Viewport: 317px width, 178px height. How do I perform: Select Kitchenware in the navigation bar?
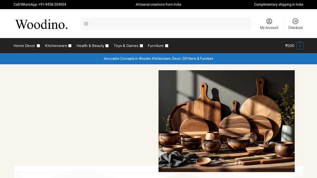56,45
